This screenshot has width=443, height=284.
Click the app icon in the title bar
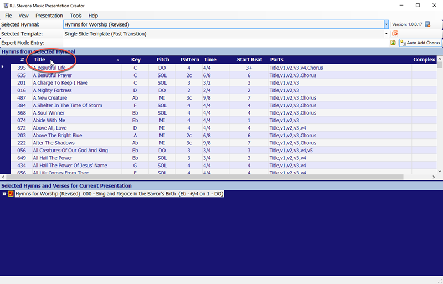[x=5, y=6]
